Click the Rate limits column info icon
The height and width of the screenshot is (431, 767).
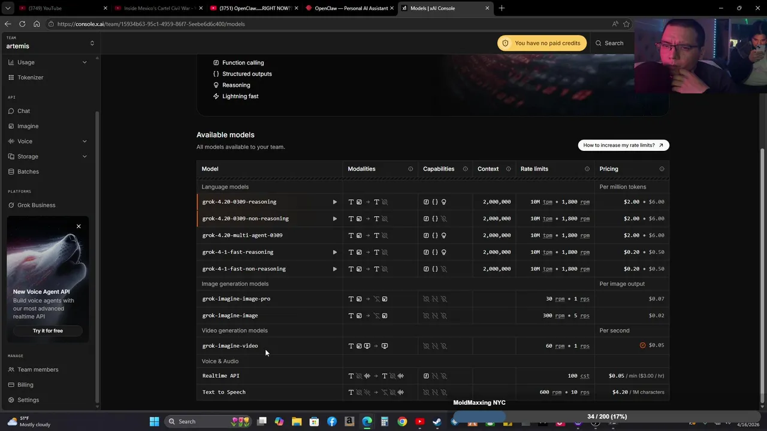[587, 169]
